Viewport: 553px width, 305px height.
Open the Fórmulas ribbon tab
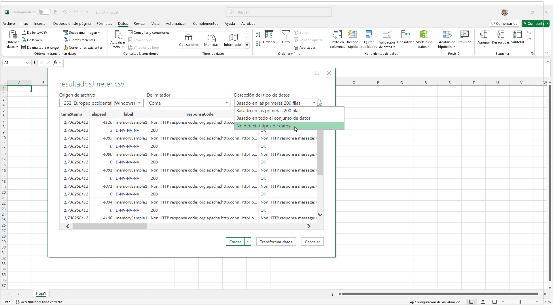click(x=104, y=24)
